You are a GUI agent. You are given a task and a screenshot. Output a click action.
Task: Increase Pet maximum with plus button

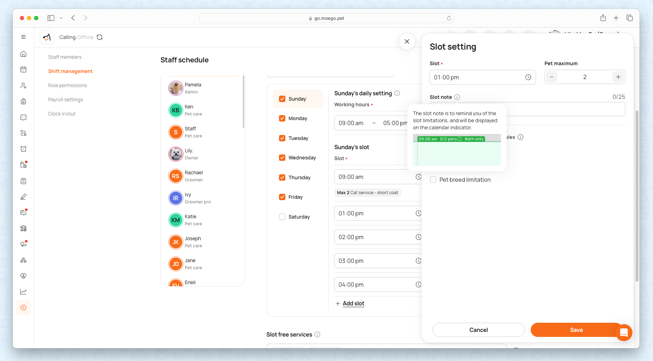tap(618, 77)
